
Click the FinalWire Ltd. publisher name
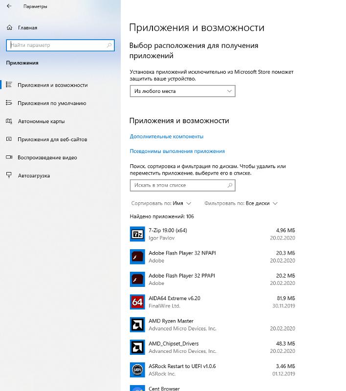click(x=164, y=306)
